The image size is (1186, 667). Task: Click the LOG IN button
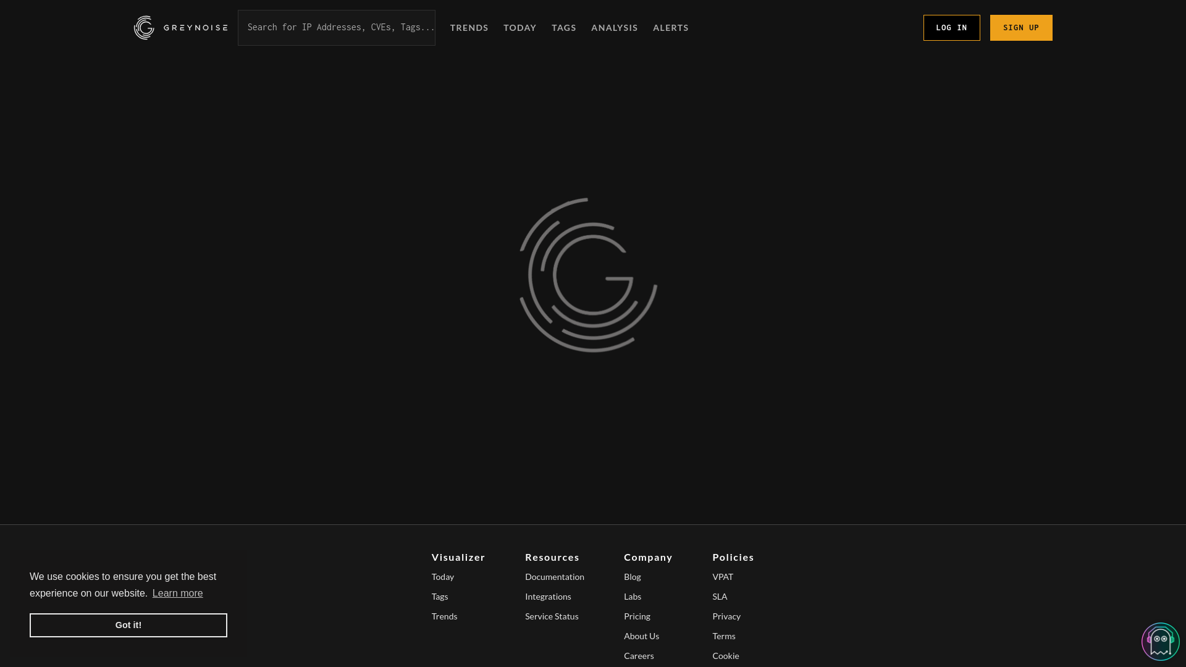point(951,28)
